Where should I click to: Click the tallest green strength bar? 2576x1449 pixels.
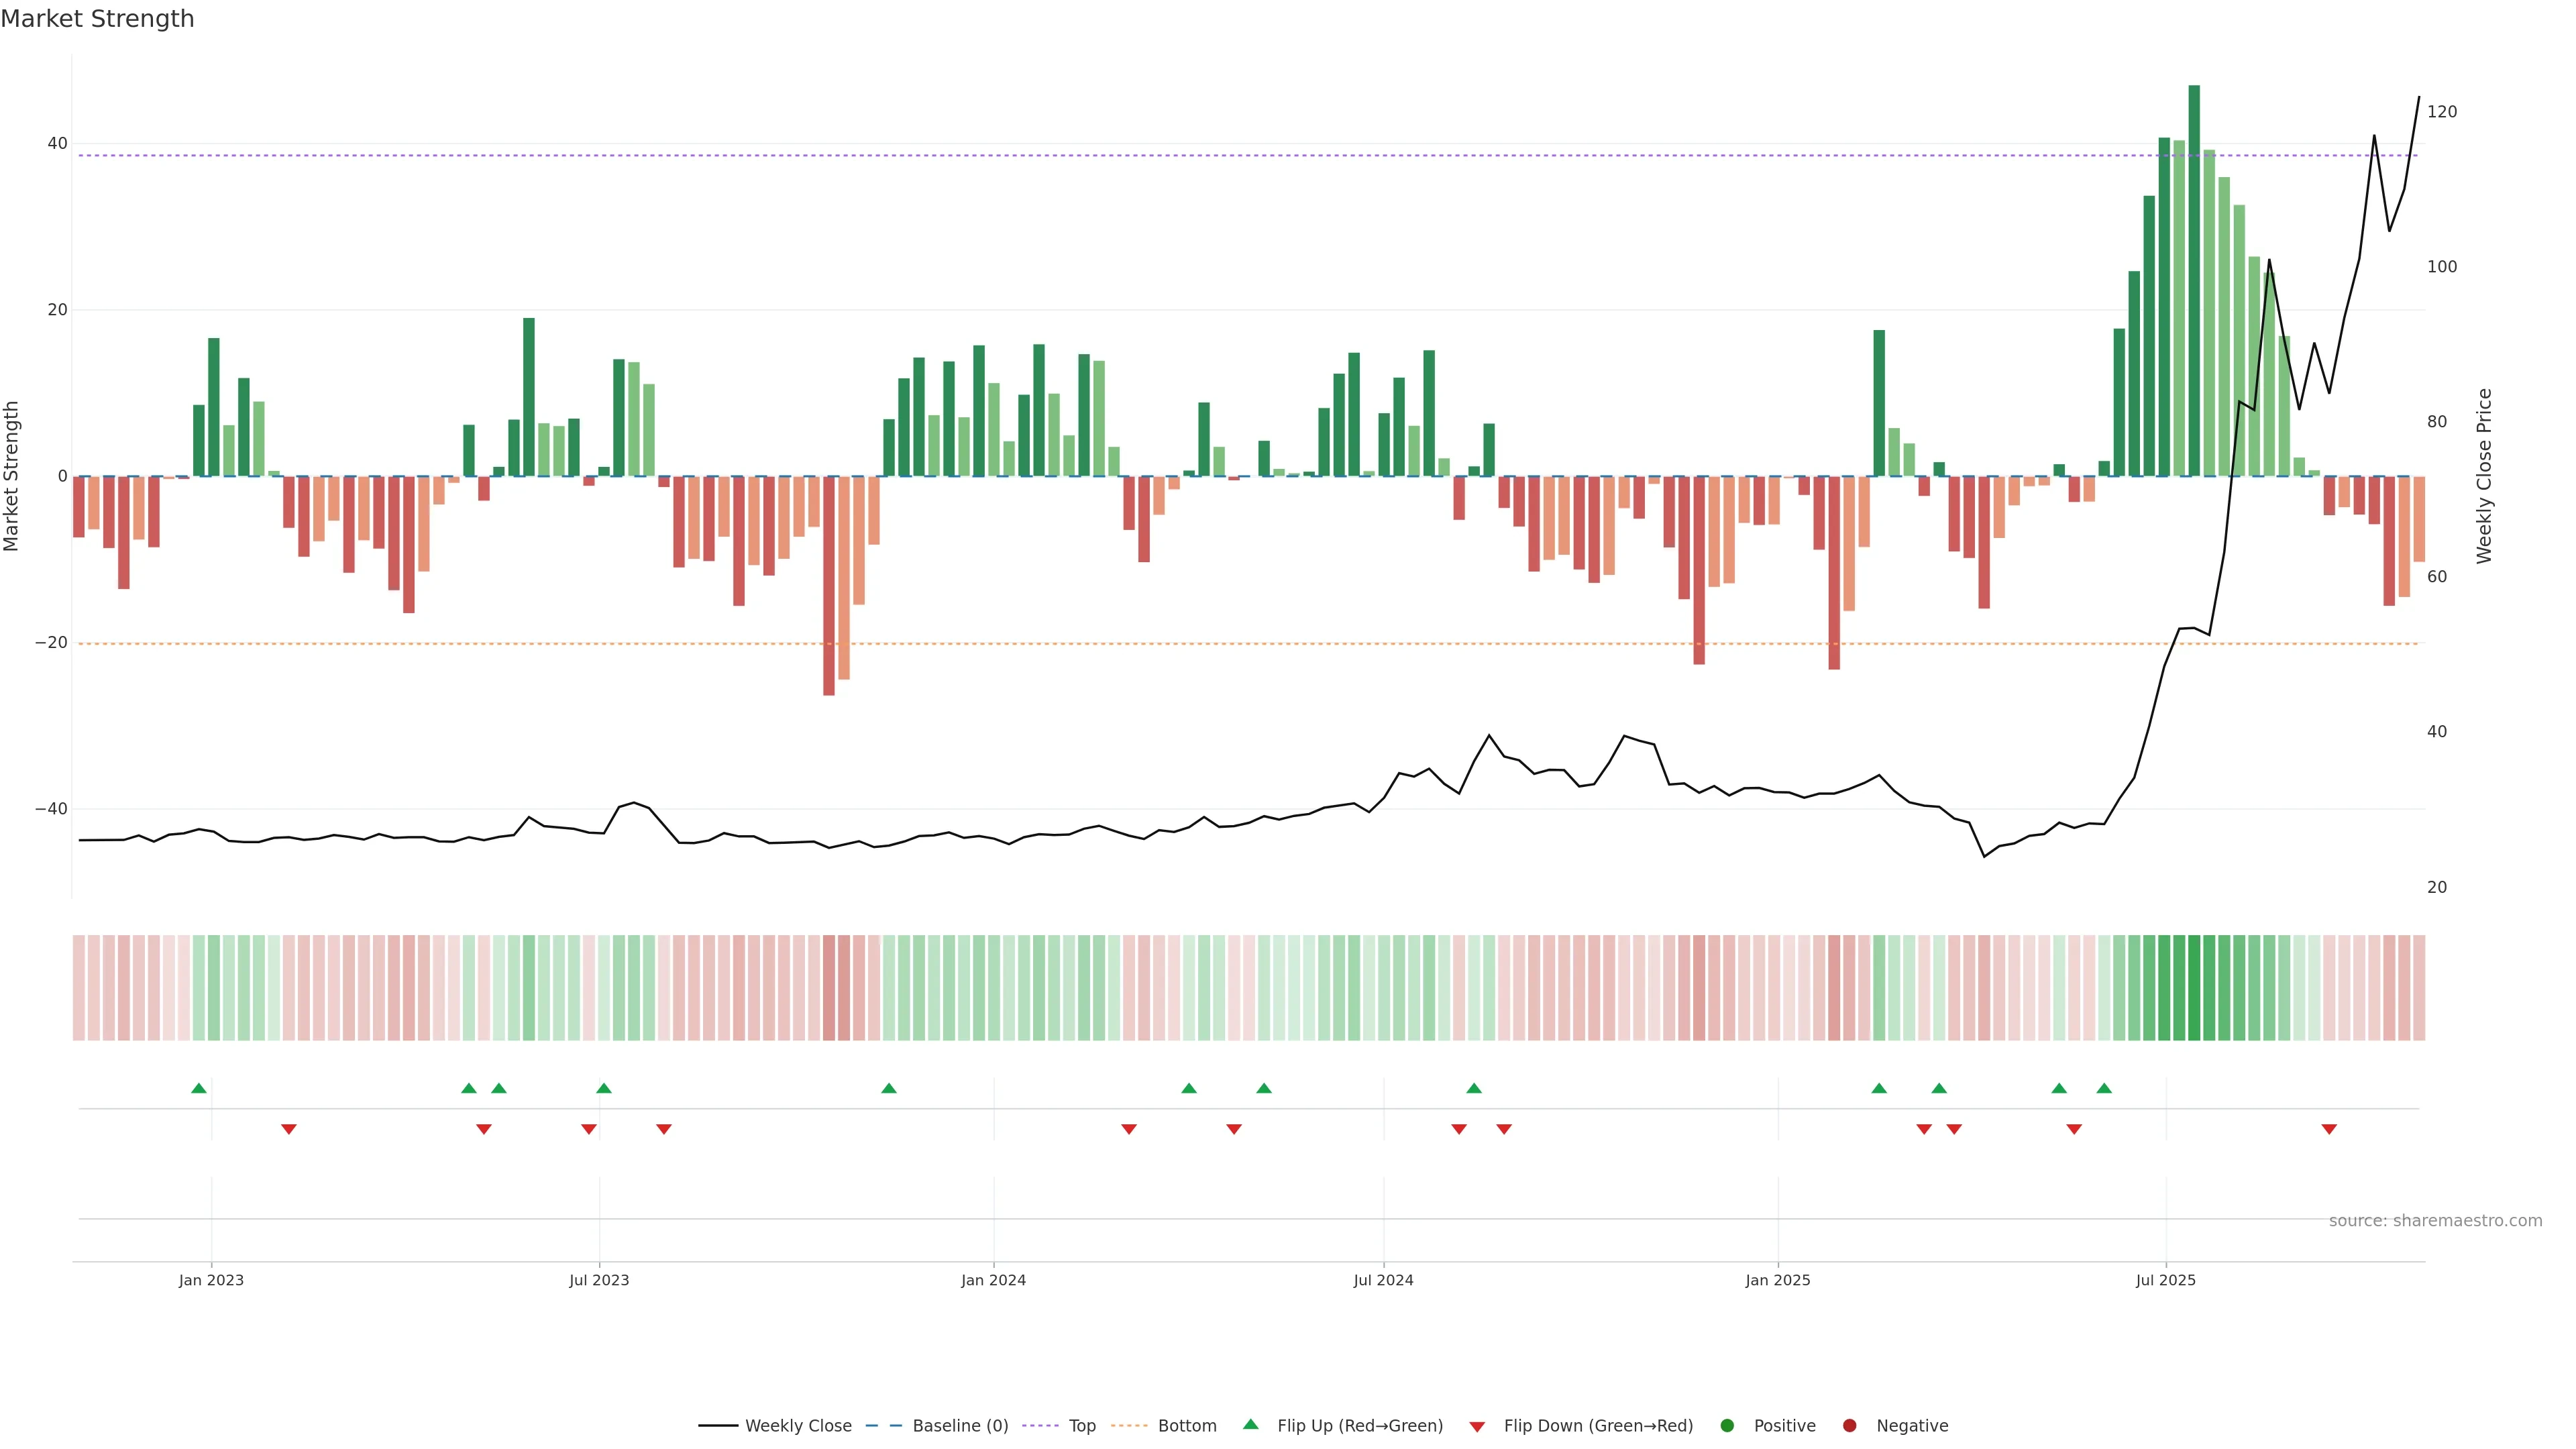click(2194, 280)
